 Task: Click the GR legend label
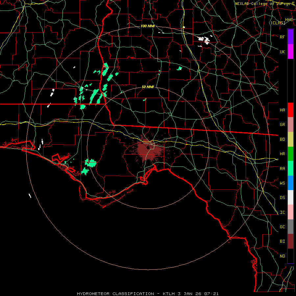(283, 125)
